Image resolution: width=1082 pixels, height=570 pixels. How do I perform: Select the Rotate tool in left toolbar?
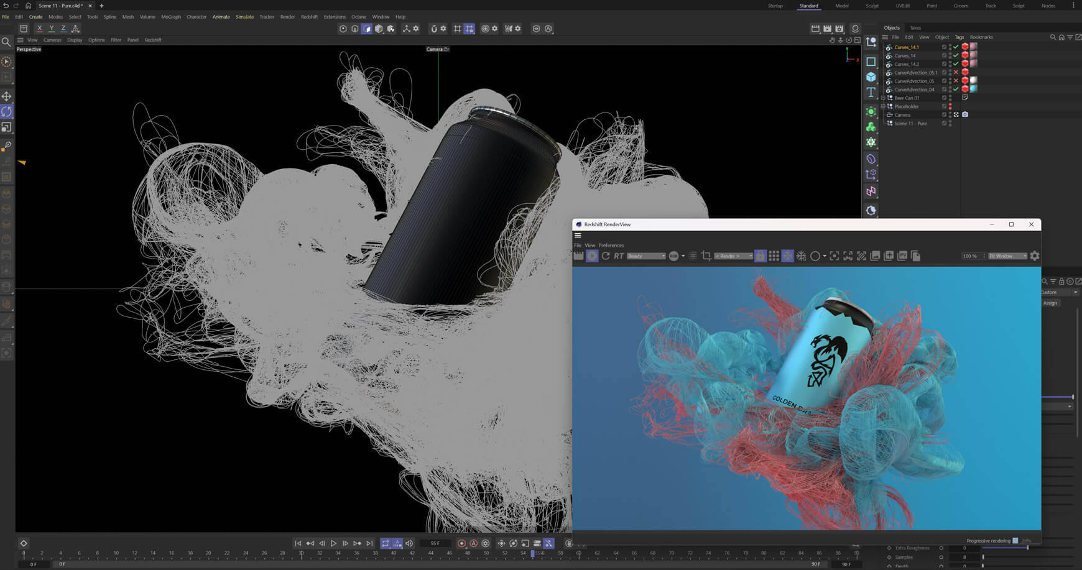pos(7,112)
